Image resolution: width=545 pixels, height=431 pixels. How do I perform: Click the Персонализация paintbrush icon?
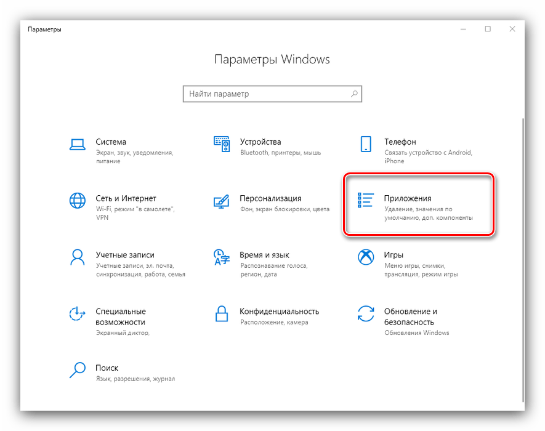221,201
